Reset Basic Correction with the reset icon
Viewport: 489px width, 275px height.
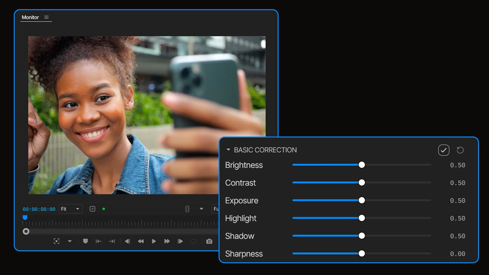460,150
